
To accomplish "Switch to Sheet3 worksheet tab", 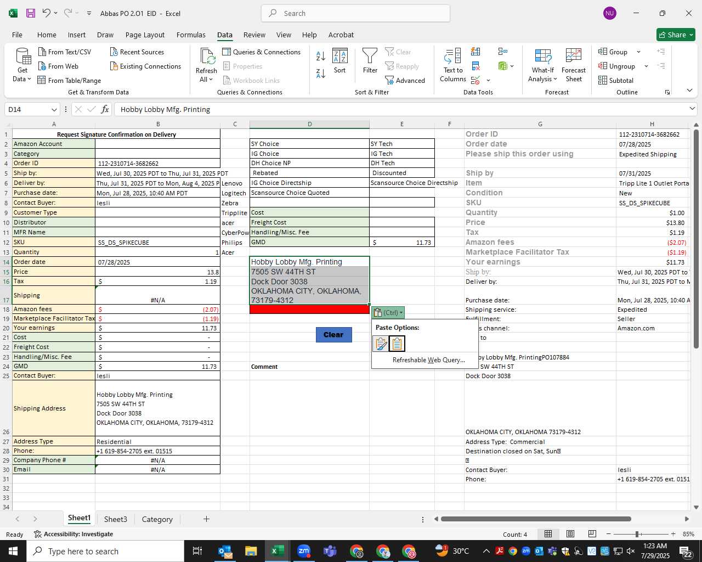I will [115, 519].
